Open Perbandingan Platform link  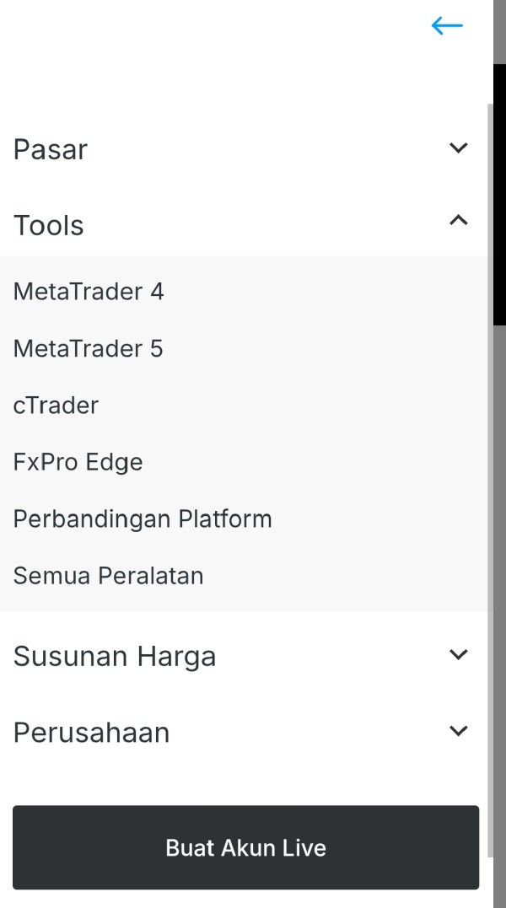[143, 518]
